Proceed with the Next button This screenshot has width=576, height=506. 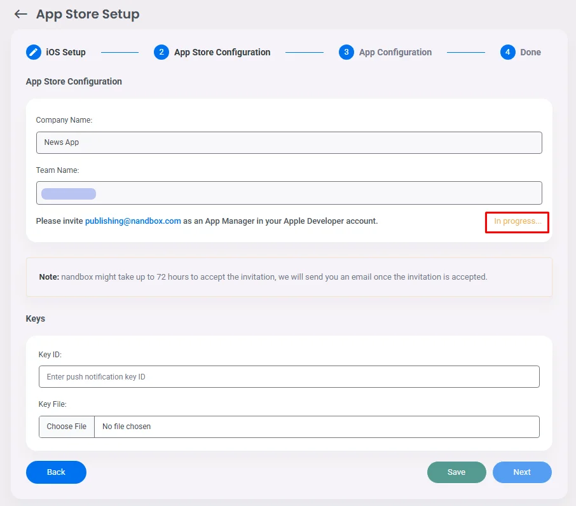coord(521,472)
